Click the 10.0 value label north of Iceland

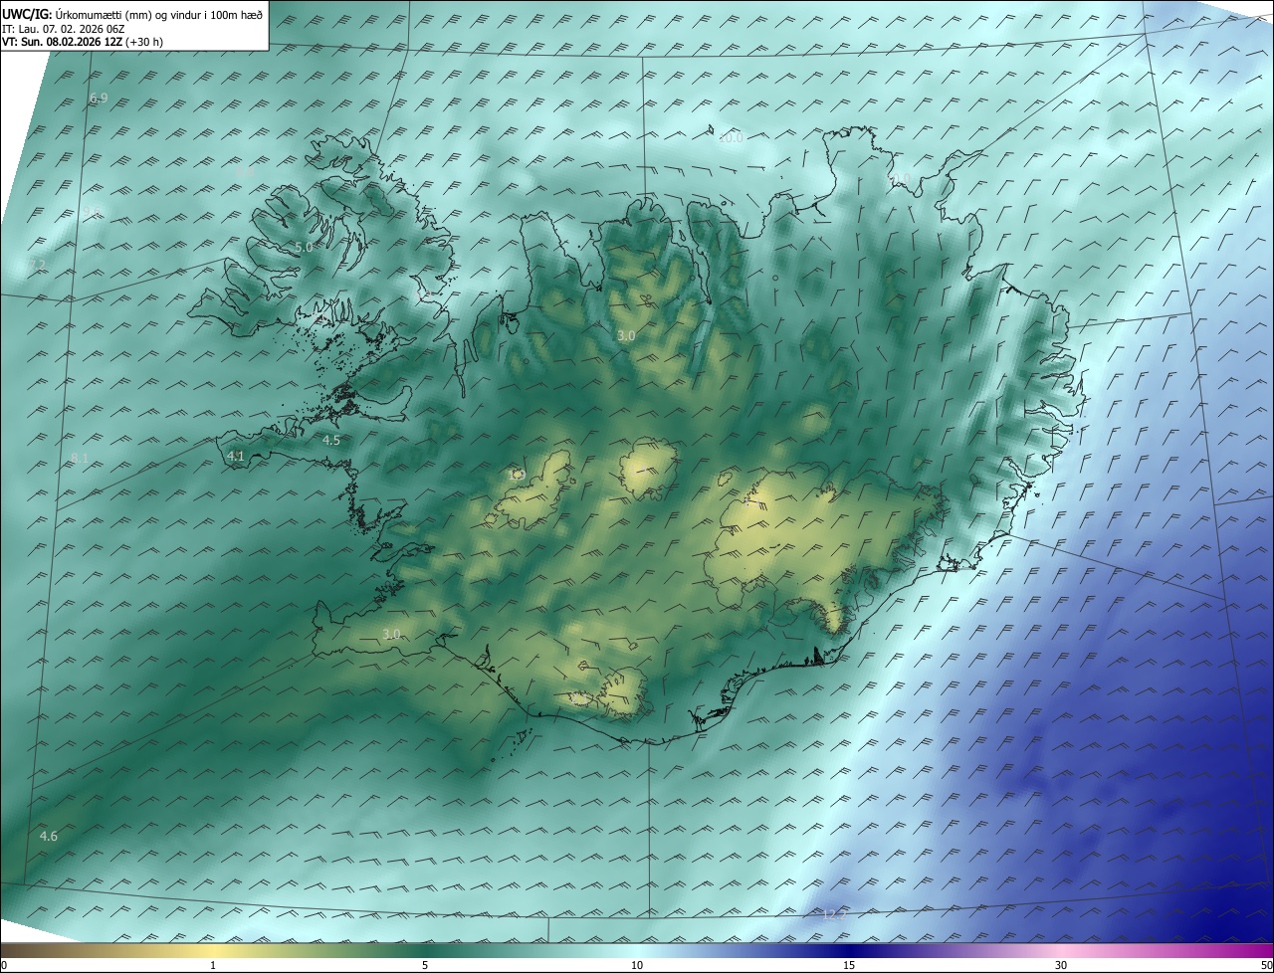coord(732,138)
